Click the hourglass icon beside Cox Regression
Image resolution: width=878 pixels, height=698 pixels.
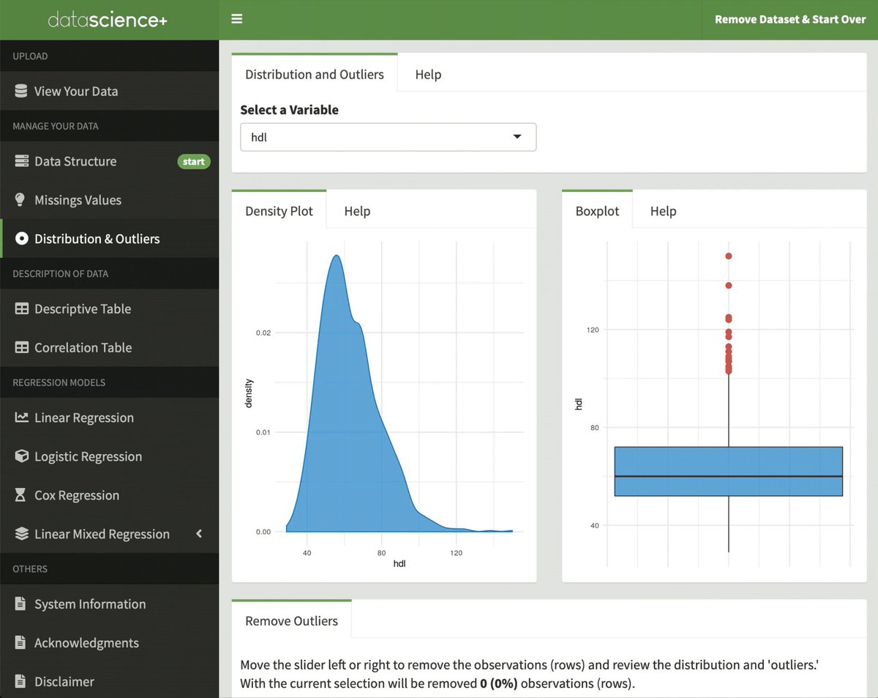[x=21, y=495]
